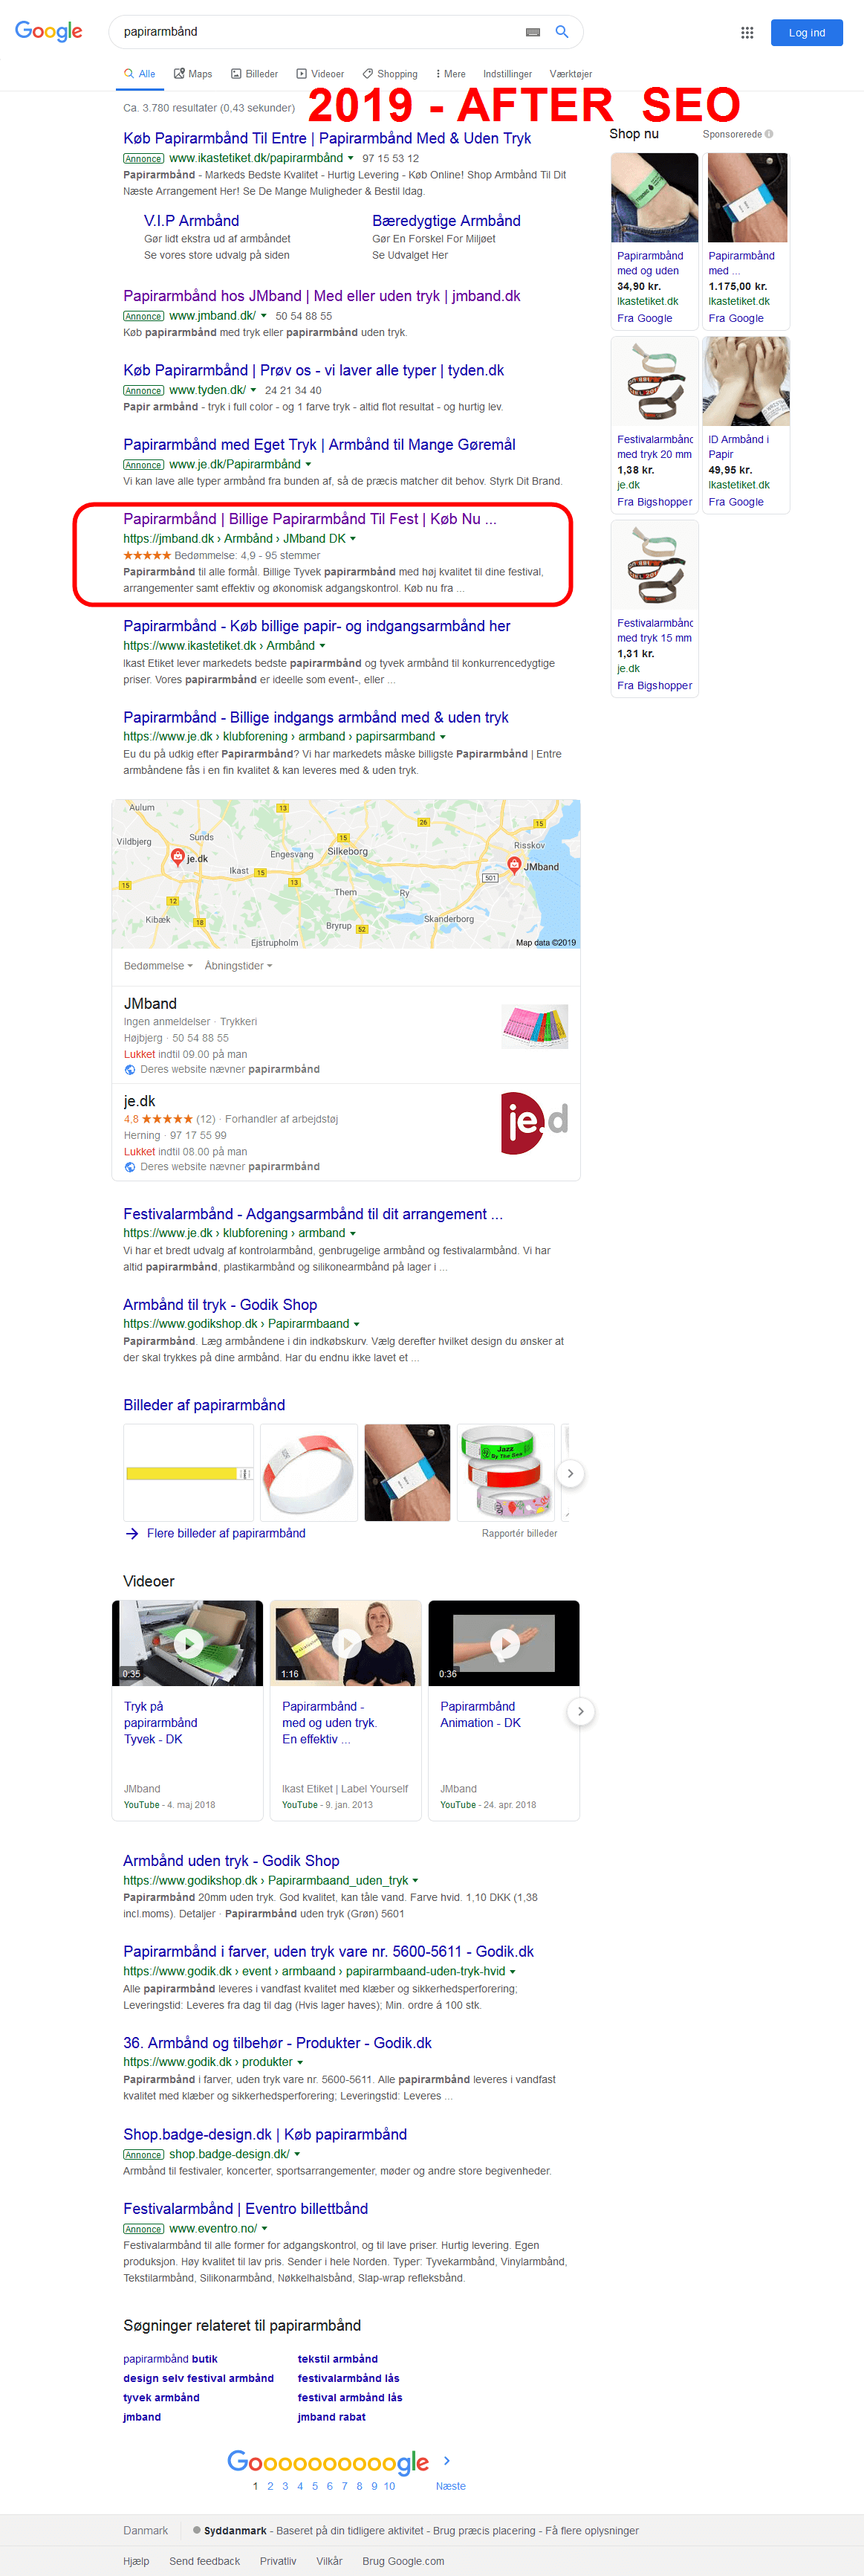Click the blue search magnifier icon
The width and height of the screenshot is (864, 2576).
(x=562, y=32)
